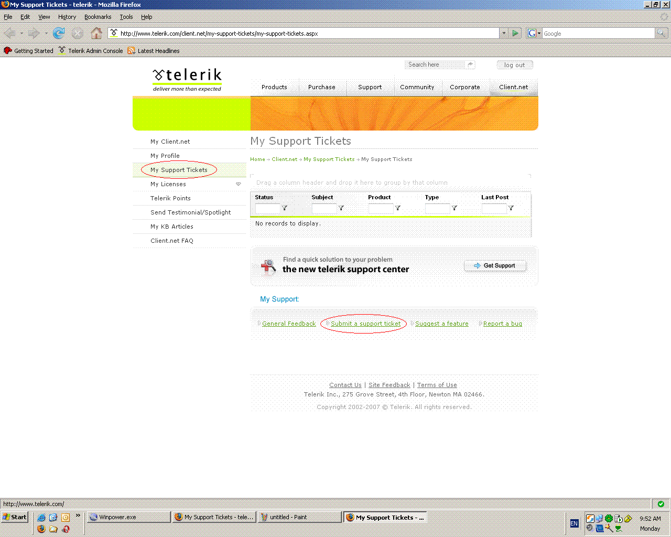671x537 pixels.
Task: Open the Community navigation tab
Action: (x=417, y=87)
